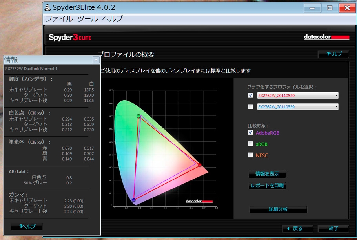Expand the first red profile dropdown

(x=336, y=96)
